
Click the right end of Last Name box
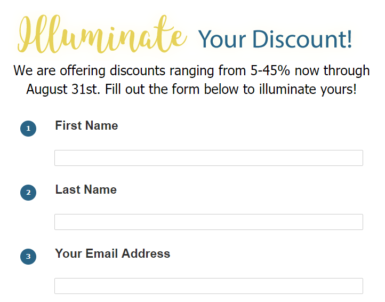358,222
